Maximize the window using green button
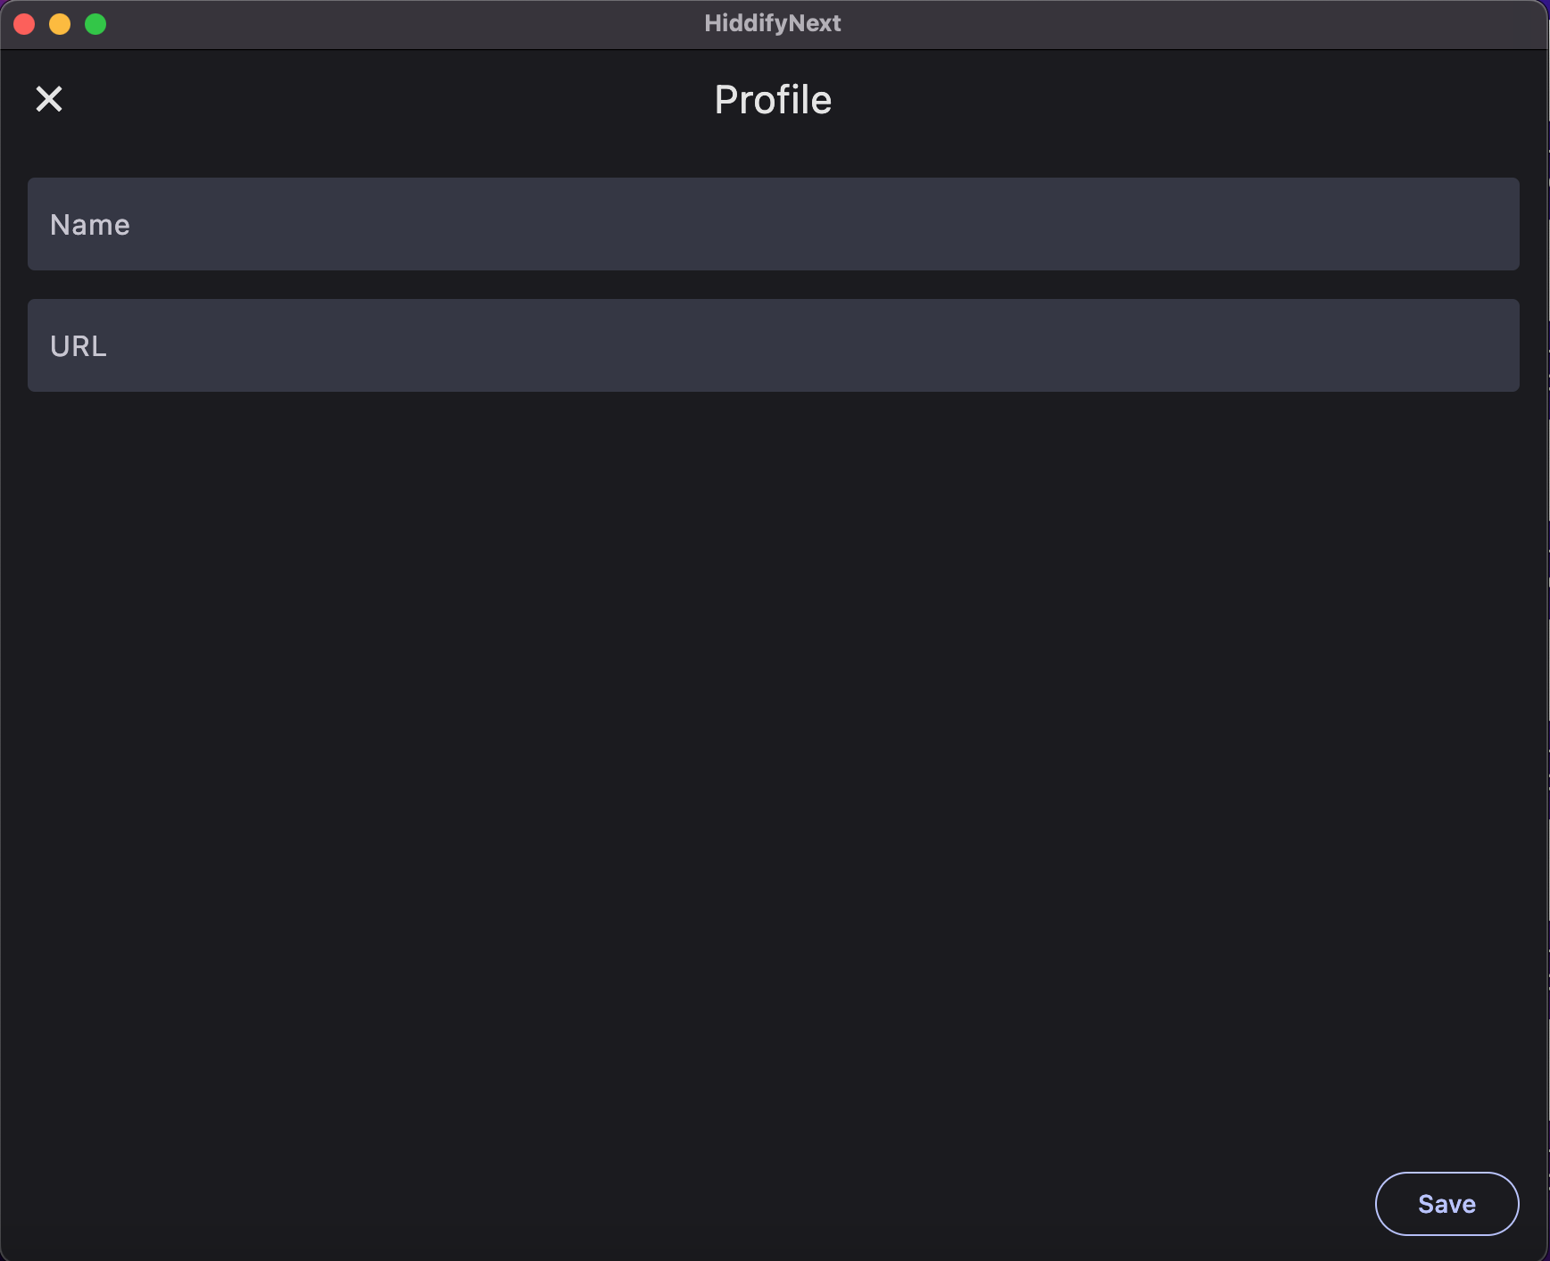1550x1261 pixels. pos(95,24)
